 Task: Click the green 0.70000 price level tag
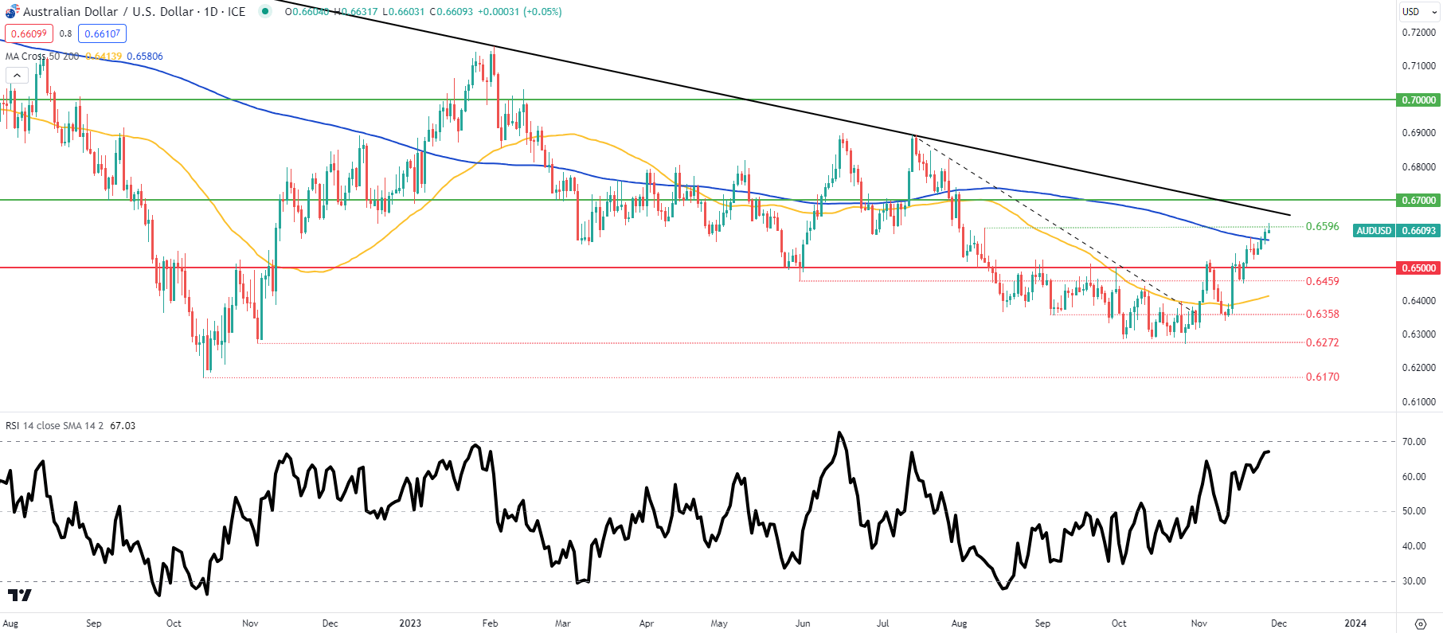coord(1419,100)
